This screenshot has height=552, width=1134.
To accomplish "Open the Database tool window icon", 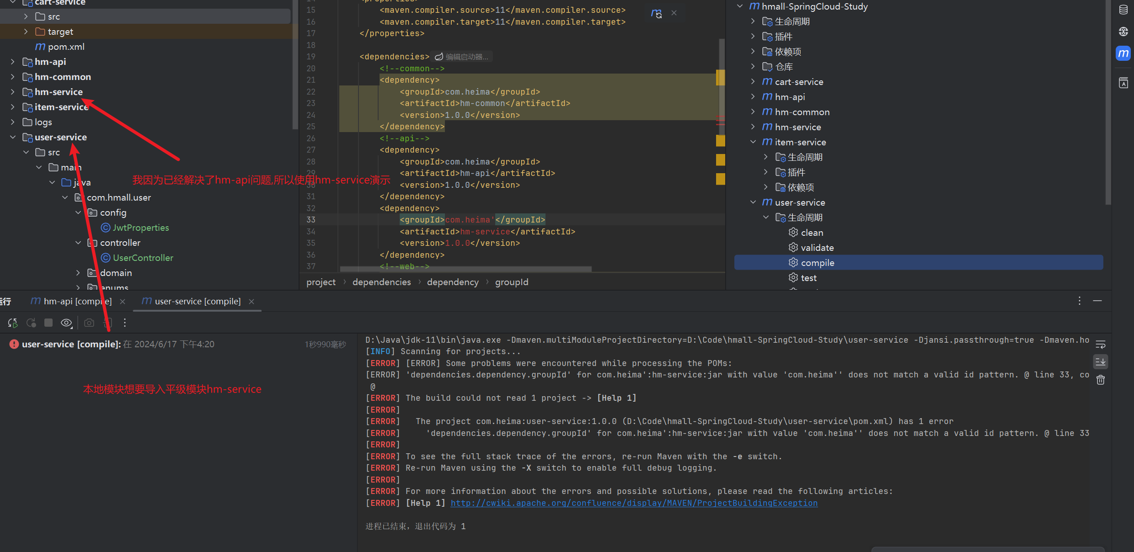I will (1123, 10).
